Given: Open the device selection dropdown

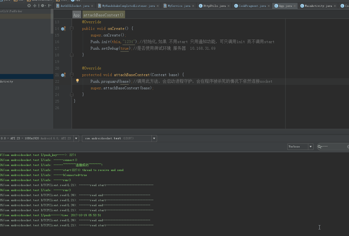Looking at the screenshot, I should point(76,138).
